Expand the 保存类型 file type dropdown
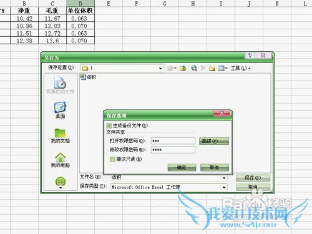This screenshot has width=312, height=234. [x=224, y=187]
